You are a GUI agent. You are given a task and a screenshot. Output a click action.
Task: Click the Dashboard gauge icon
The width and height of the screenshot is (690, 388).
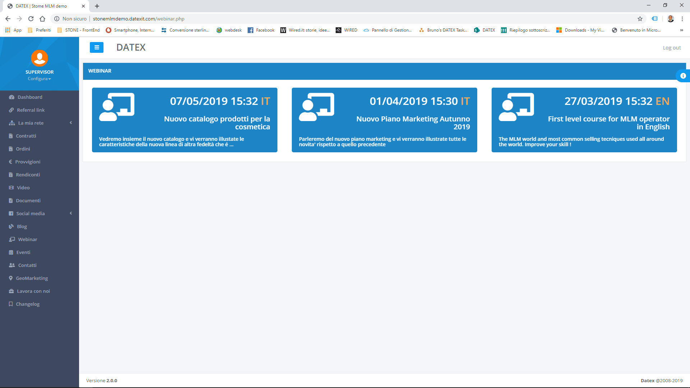pos(11,97)
